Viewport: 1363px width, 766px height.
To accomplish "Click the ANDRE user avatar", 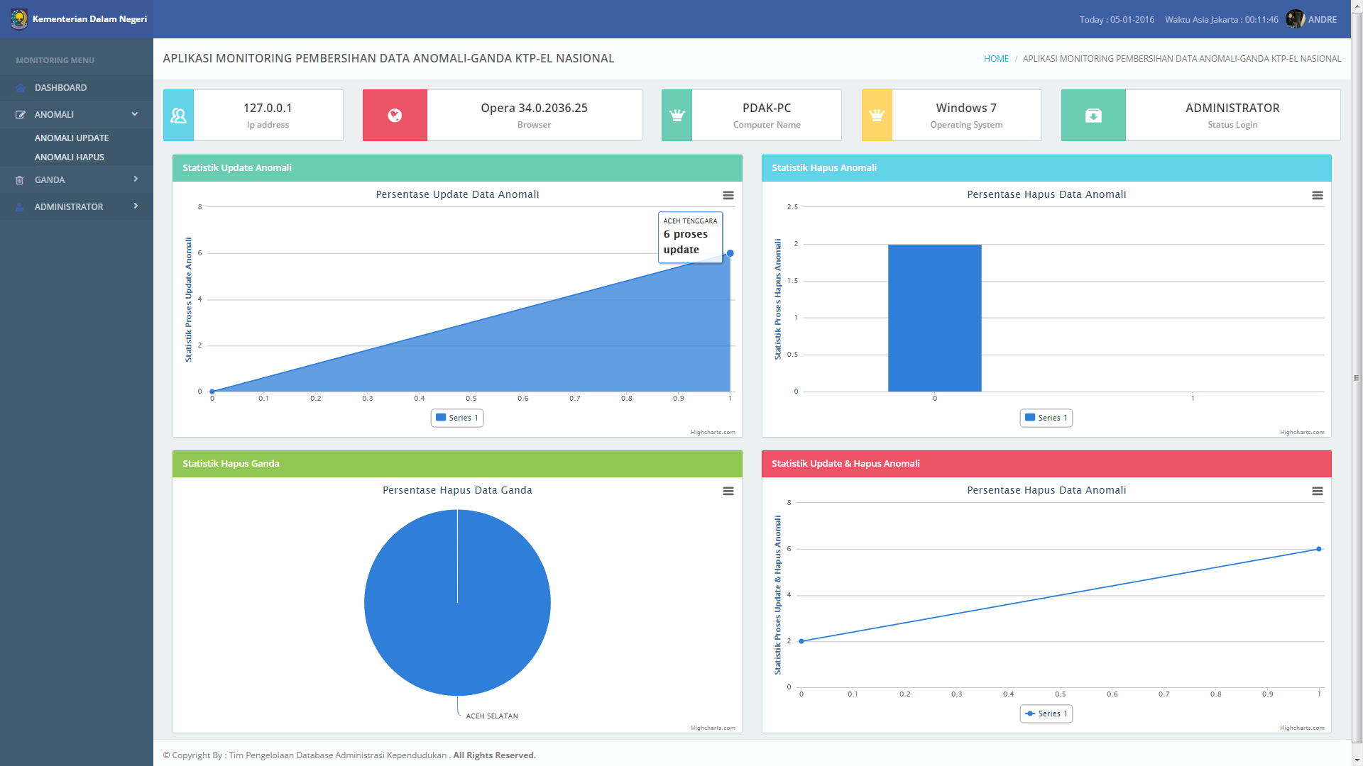I will pyautogui.click(x=1295, y=19).
